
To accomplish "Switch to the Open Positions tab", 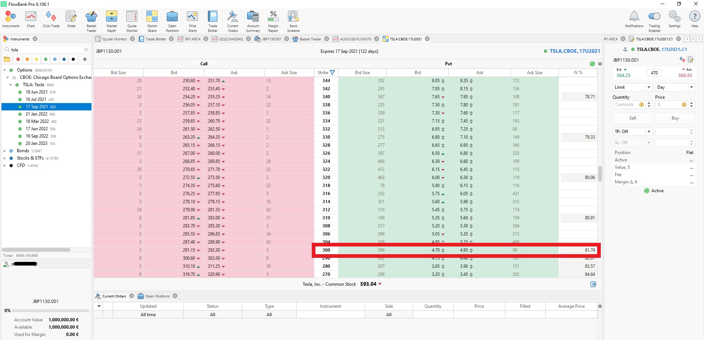I will pos(157,296).
